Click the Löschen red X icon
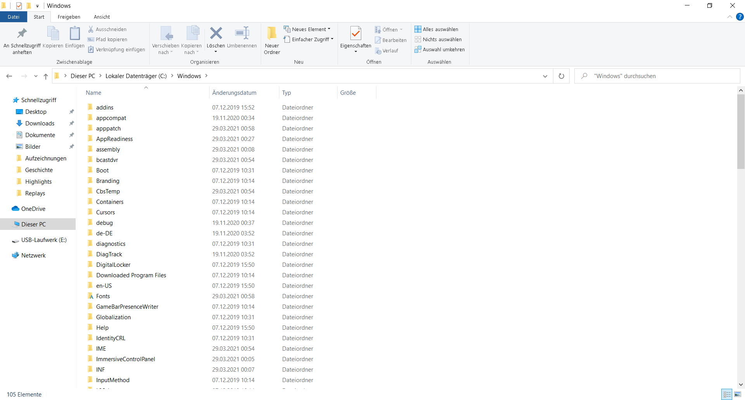 pyautogui.click(x=216, y=33)
